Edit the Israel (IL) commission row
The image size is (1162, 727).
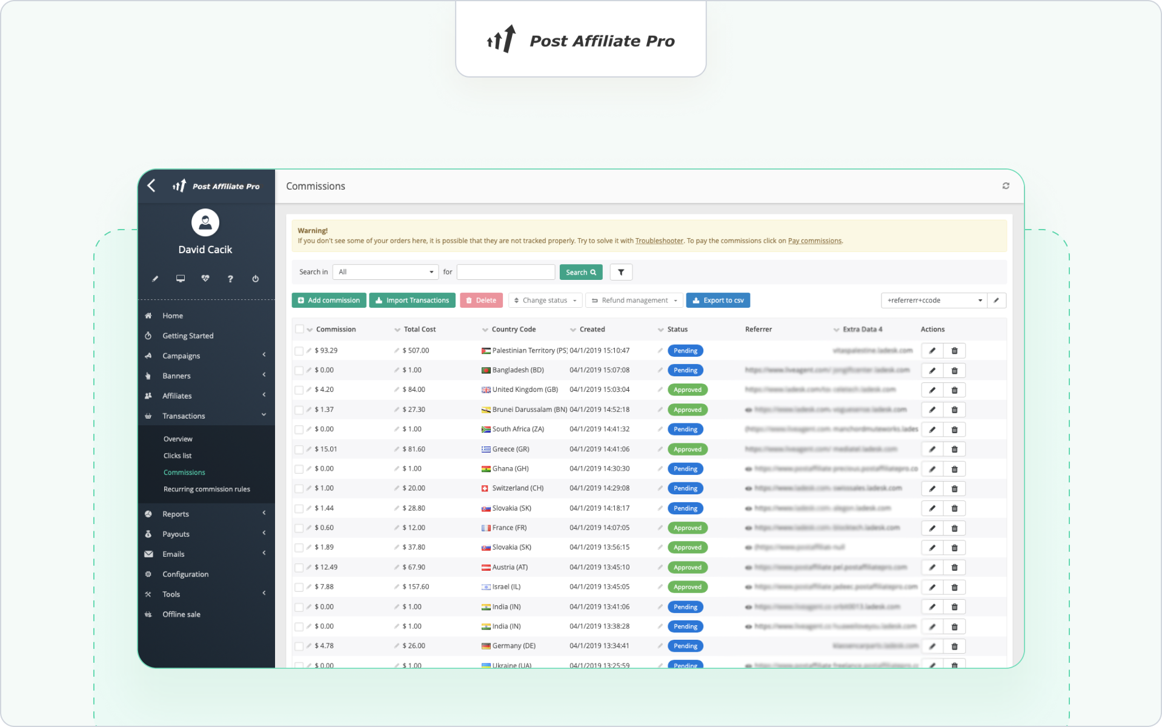932,587
